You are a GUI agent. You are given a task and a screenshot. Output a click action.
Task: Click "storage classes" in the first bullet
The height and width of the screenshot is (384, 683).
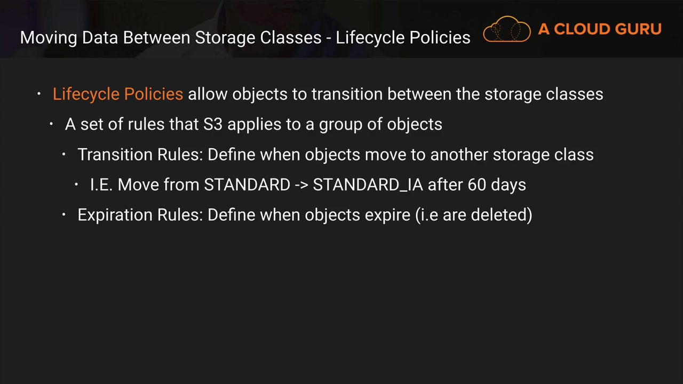coord(544,94)
